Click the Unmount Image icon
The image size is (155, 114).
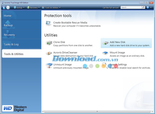[49, 66]
